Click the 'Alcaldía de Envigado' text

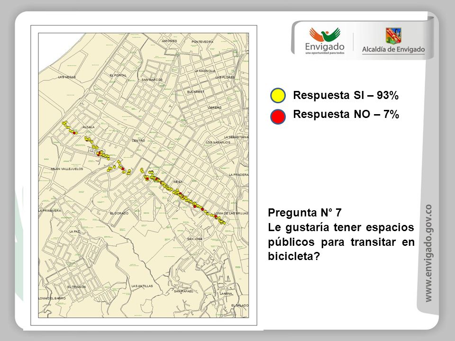(393, 49)
